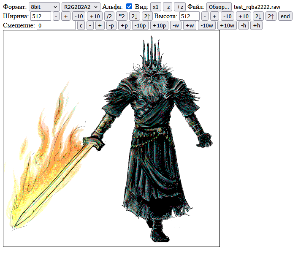The width and height of the screenshot is (298, 255).
Task: Click the Ширина width input field
Action: coord(41,16)
